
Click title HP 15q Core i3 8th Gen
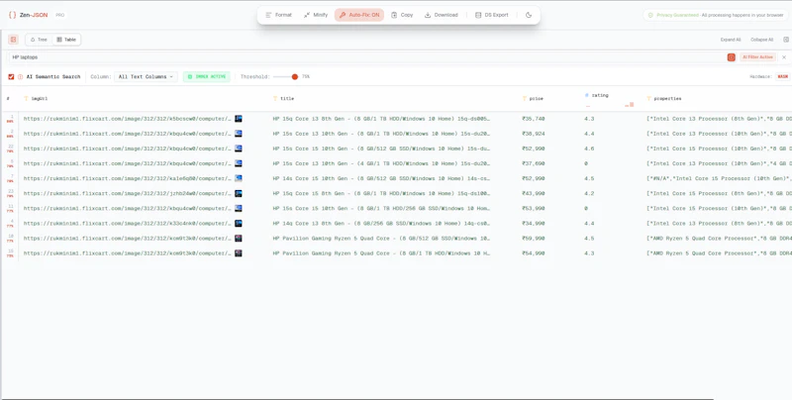click(x=381, y=119)
